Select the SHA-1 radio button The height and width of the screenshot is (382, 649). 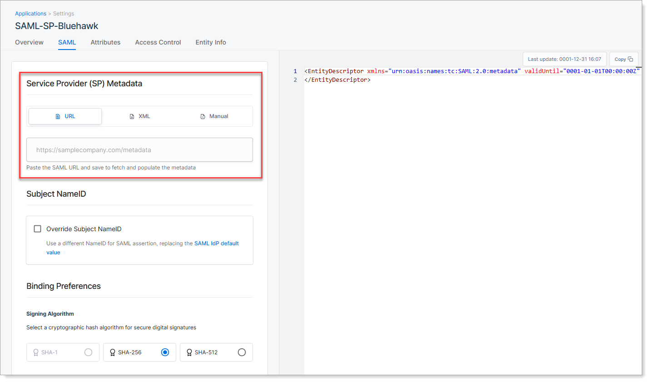pyautogui.click(x=88, y=352)
